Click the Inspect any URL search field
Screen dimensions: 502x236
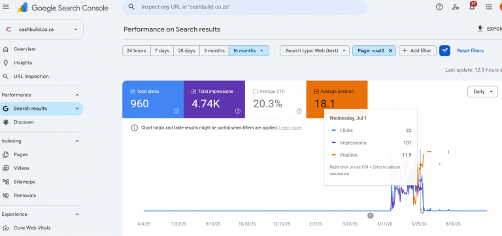244,7
